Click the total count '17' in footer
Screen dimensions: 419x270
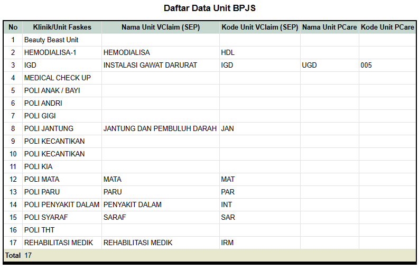tap(28, 255)
